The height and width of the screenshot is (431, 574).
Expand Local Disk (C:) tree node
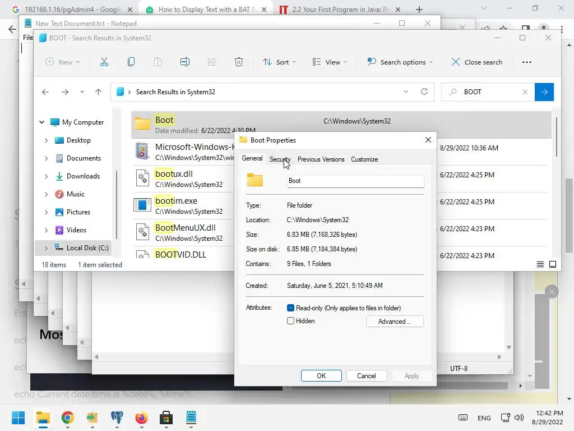pyautogui.click(x=46, y=248)
